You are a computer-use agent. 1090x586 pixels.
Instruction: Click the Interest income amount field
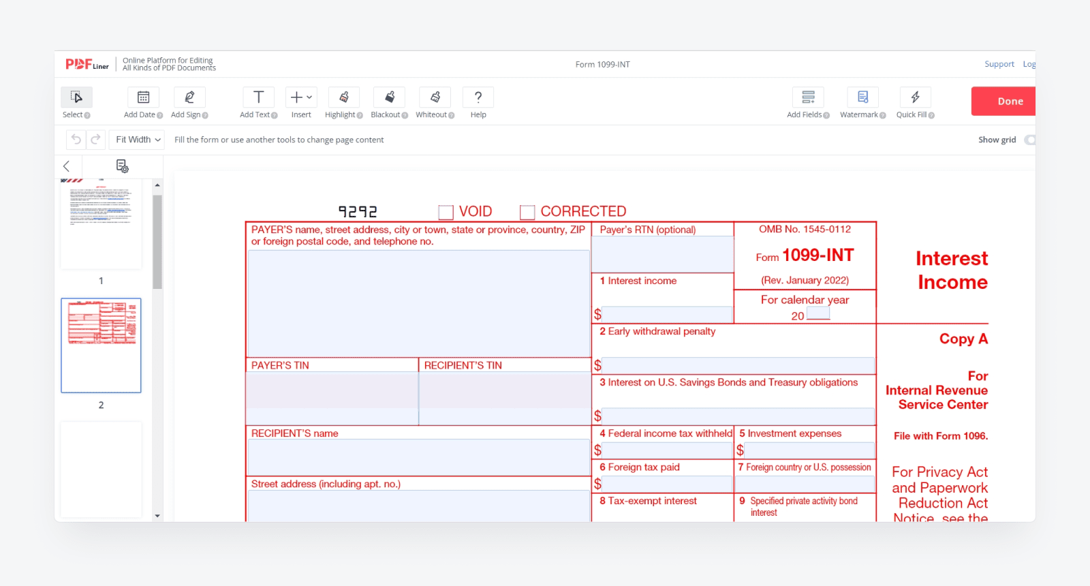tap(666, 314)
